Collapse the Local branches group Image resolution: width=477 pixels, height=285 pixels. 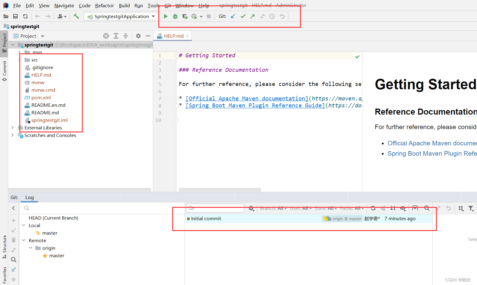point(24,225)
